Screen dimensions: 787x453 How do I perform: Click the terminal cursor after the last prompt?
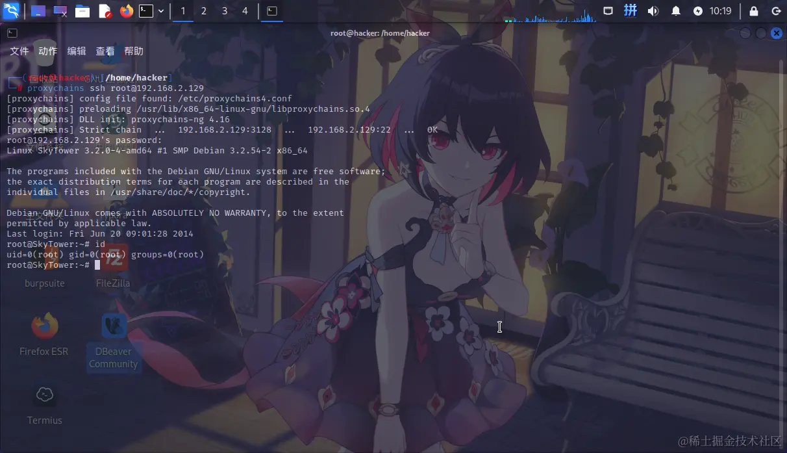pos(97,265)
